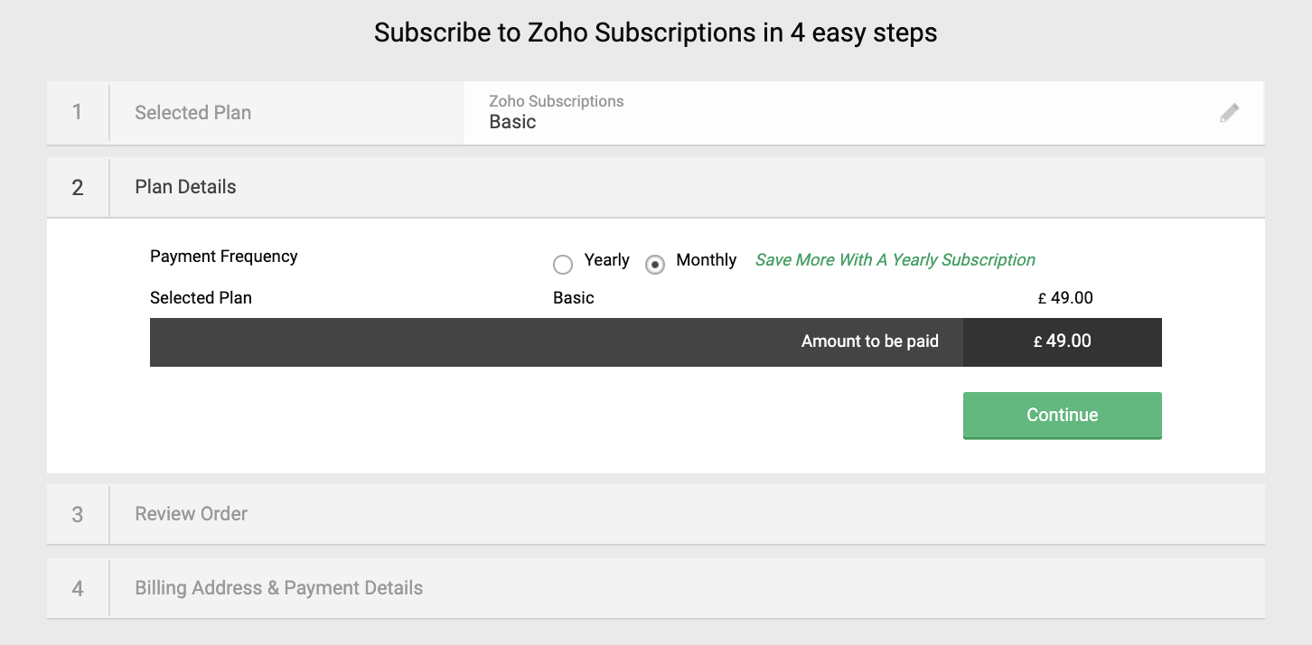Click the Zoho Subscriptions Basic plan summary
1312x645 pixels.
tap(556, 113)
